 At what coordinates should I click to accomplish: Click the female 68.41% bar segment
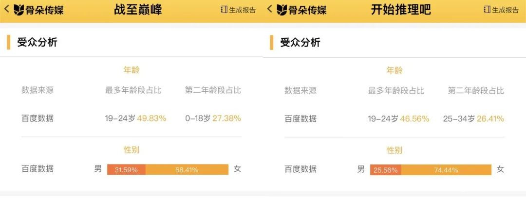click(187, 170)
